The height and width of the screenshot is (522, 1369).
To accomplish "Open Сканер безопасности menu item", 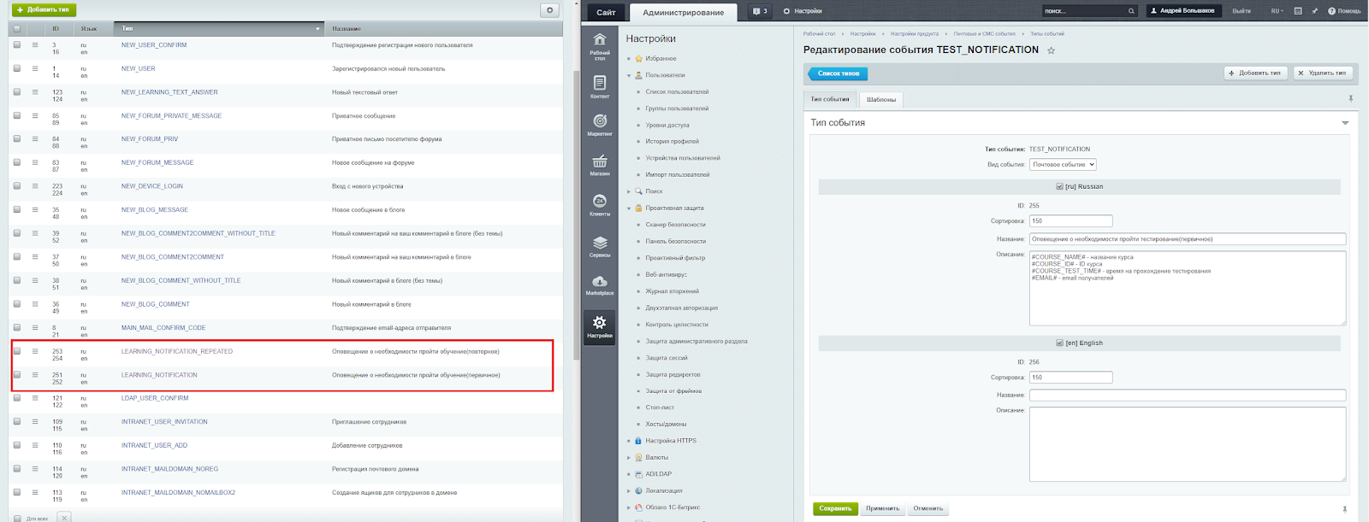I will (675, 225).
